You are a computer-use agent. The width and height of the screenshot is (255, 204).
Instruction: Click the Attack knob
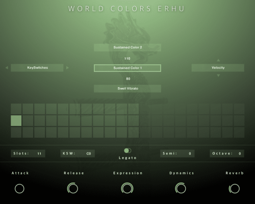click(19, 189)
